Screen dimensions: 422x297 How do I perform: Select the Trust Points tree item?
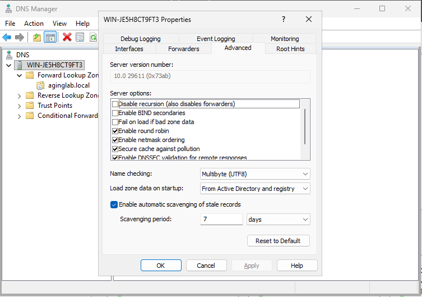[x=55, y=106]
